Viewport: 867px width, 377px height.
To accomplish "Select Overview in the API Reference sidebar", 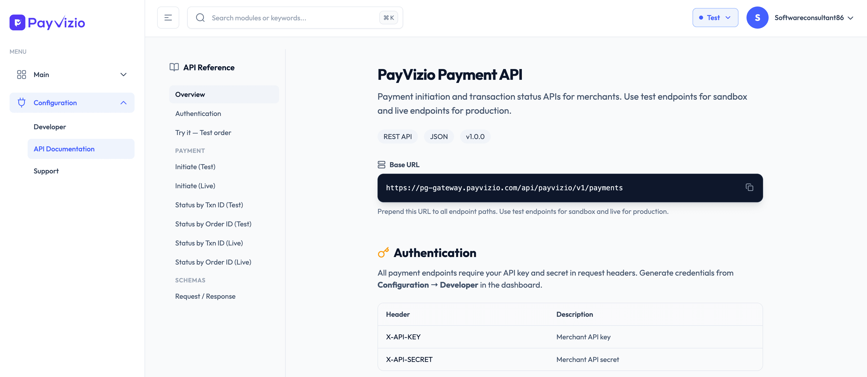I will (x=190, y=94).
